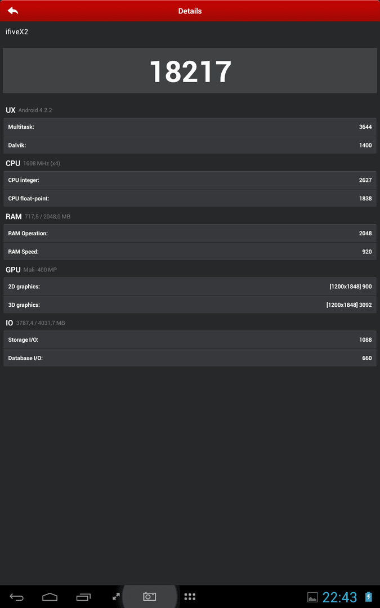Select the RAM Speed row
380x608 pixels.
[x=190, y=251]
